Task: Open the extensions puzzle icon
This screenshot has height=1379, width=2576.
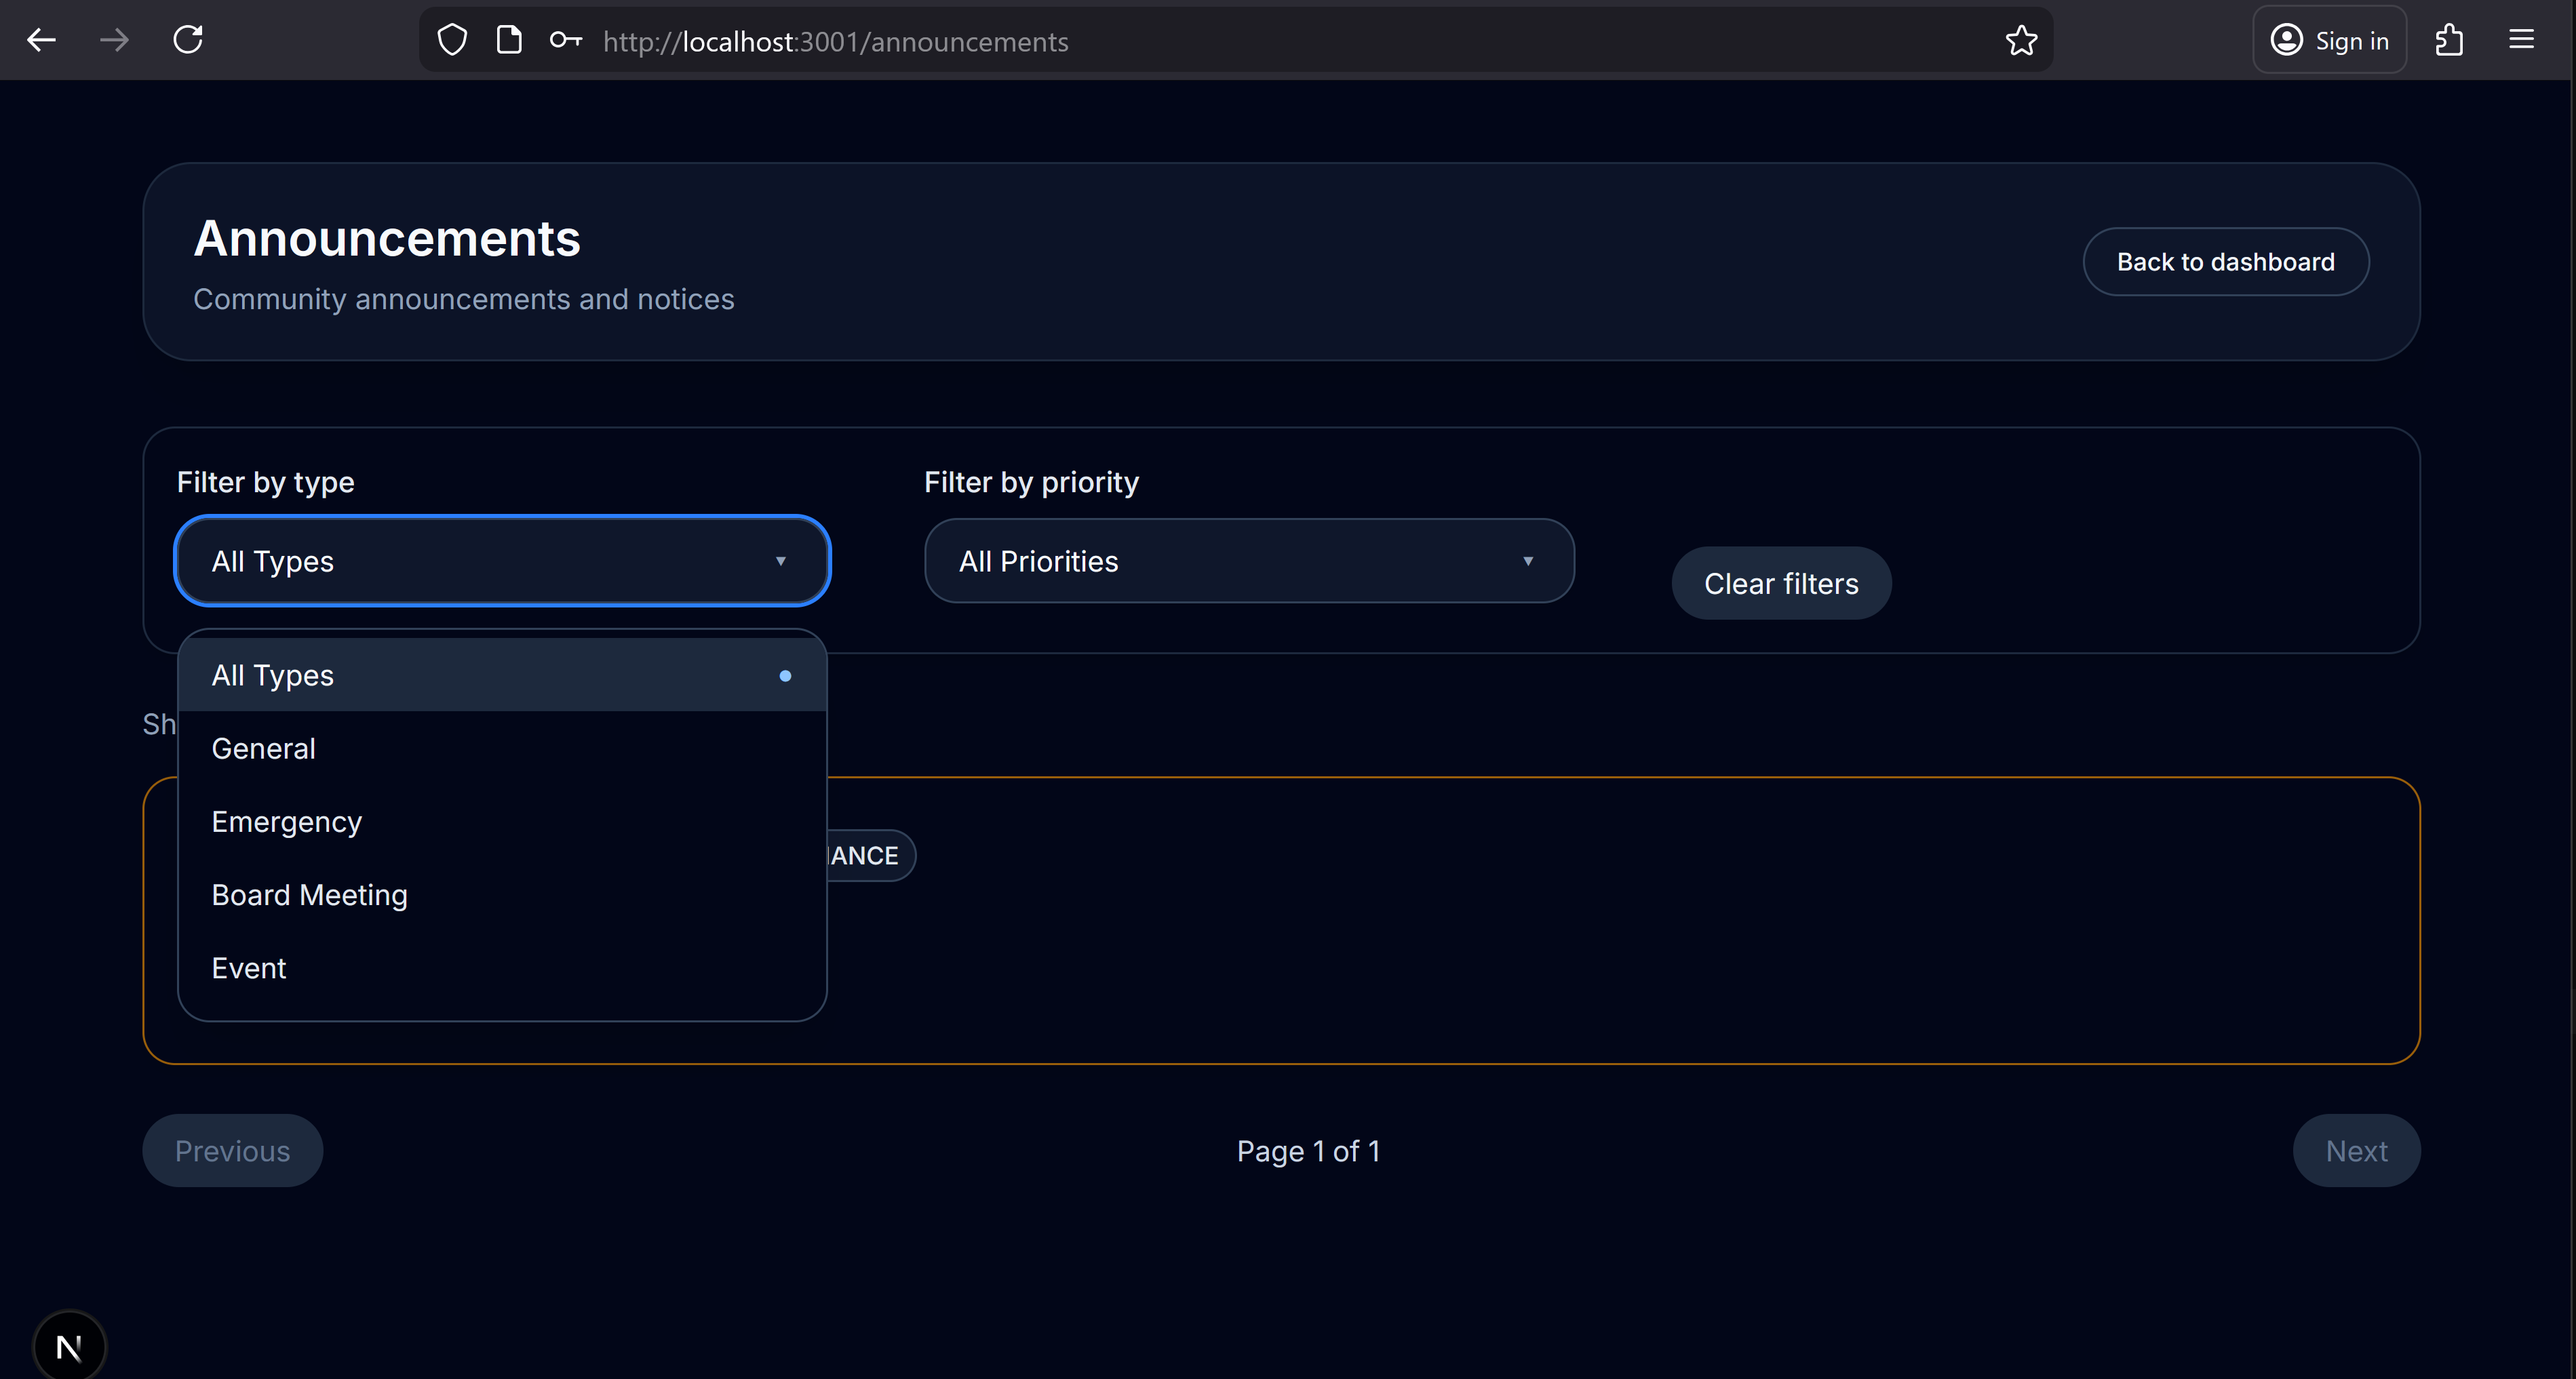Action: coord(2449,41)
